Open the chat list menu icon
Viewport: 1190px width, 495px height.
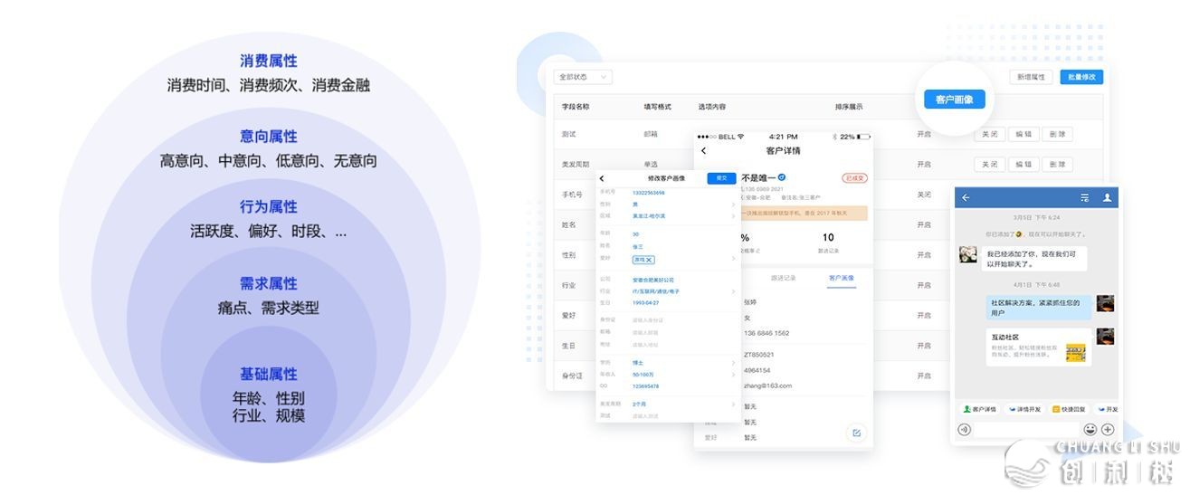(x=1084, y=197)
